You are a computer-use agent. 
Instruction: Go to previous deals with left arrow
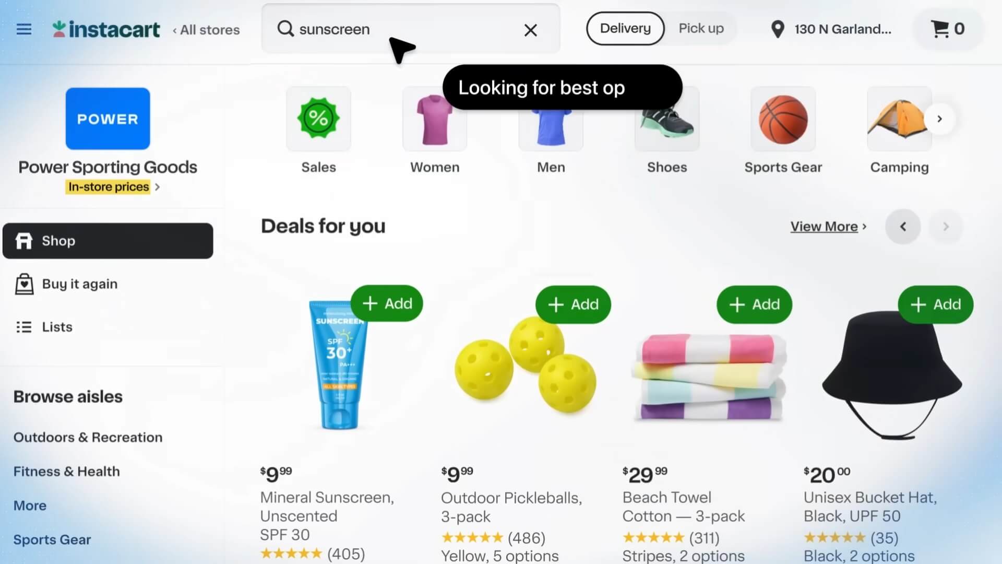[903, 227]
